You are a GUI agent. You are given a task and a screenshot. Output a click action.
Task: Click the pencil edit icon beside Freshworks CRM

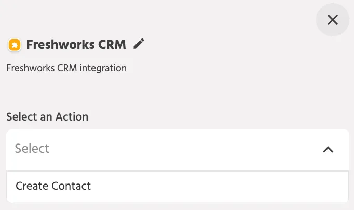139,44
